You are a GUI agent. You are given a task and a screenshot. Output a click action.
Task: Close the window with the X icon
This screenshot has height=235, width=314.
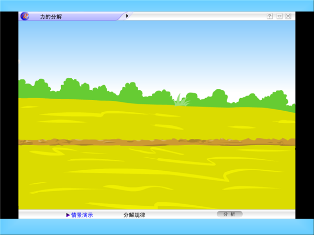(288, 16)
